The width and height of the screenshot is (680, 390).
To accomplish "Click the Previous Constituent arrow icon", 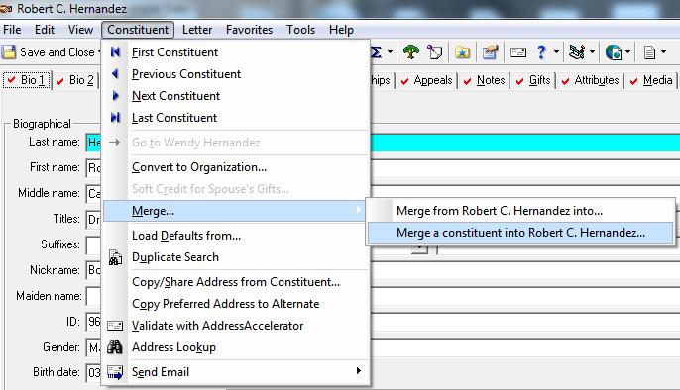I will pos(115,74).
